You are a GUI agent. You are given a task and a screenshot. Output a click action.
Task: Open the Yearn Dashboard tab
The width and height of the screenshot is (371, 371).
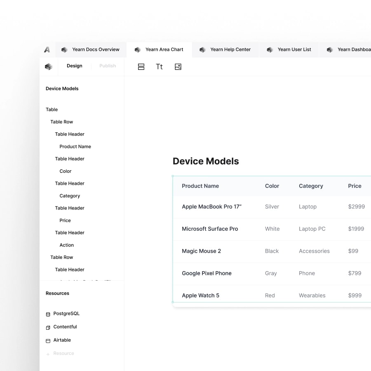[x=345, y=50]
